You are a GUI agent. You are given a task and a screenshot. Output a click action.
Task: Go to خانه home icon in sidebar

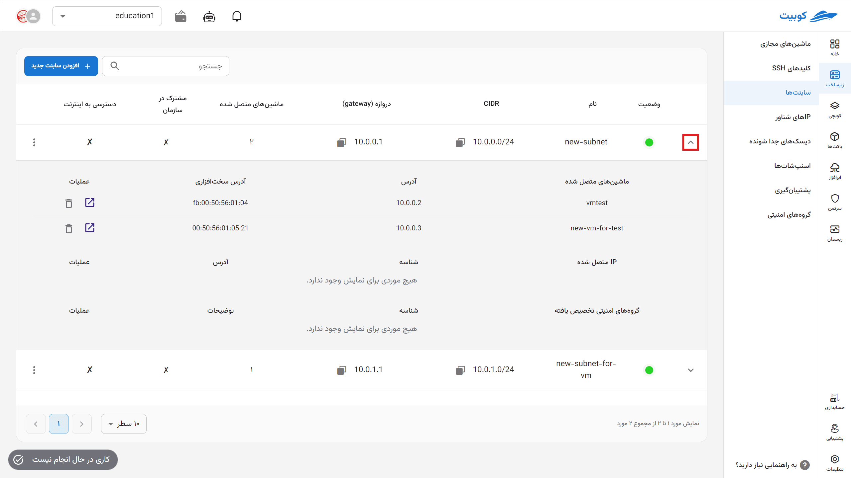(835, 47)
